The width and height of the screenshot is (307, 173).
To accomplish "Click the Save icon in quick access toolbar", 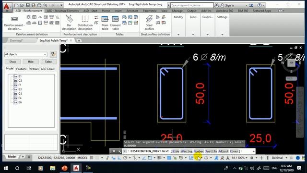I will pyautogui.click(x=28, y=5).
